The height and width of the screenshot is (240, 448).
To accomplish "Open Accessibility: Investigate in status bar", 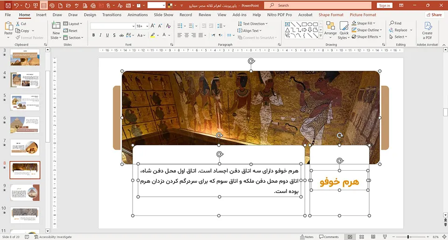I will point(53,237).
